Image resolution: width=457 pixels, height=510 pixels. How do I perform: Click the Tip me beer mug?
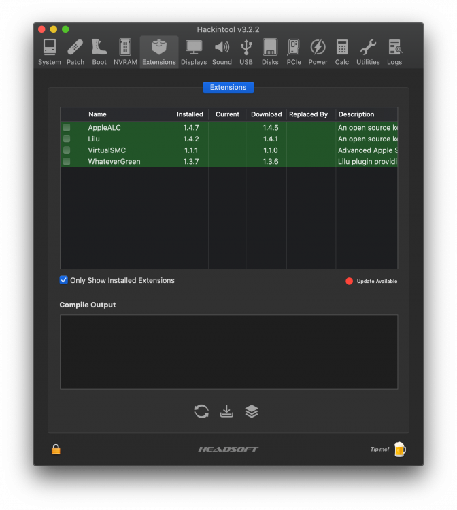point(400,449)
